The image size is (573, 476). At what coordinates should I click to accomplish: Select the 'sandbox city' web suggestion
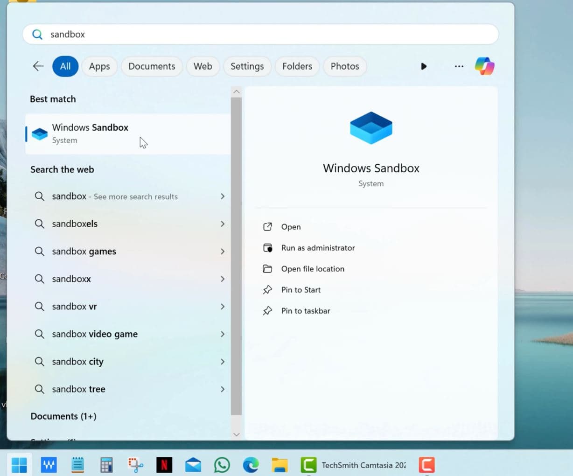point(128,362)
